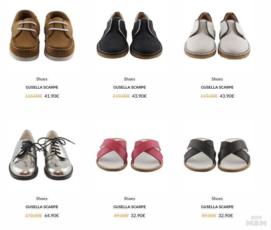Click GUSELLA SCARPE under brown boat shoes

click(42, 87)
